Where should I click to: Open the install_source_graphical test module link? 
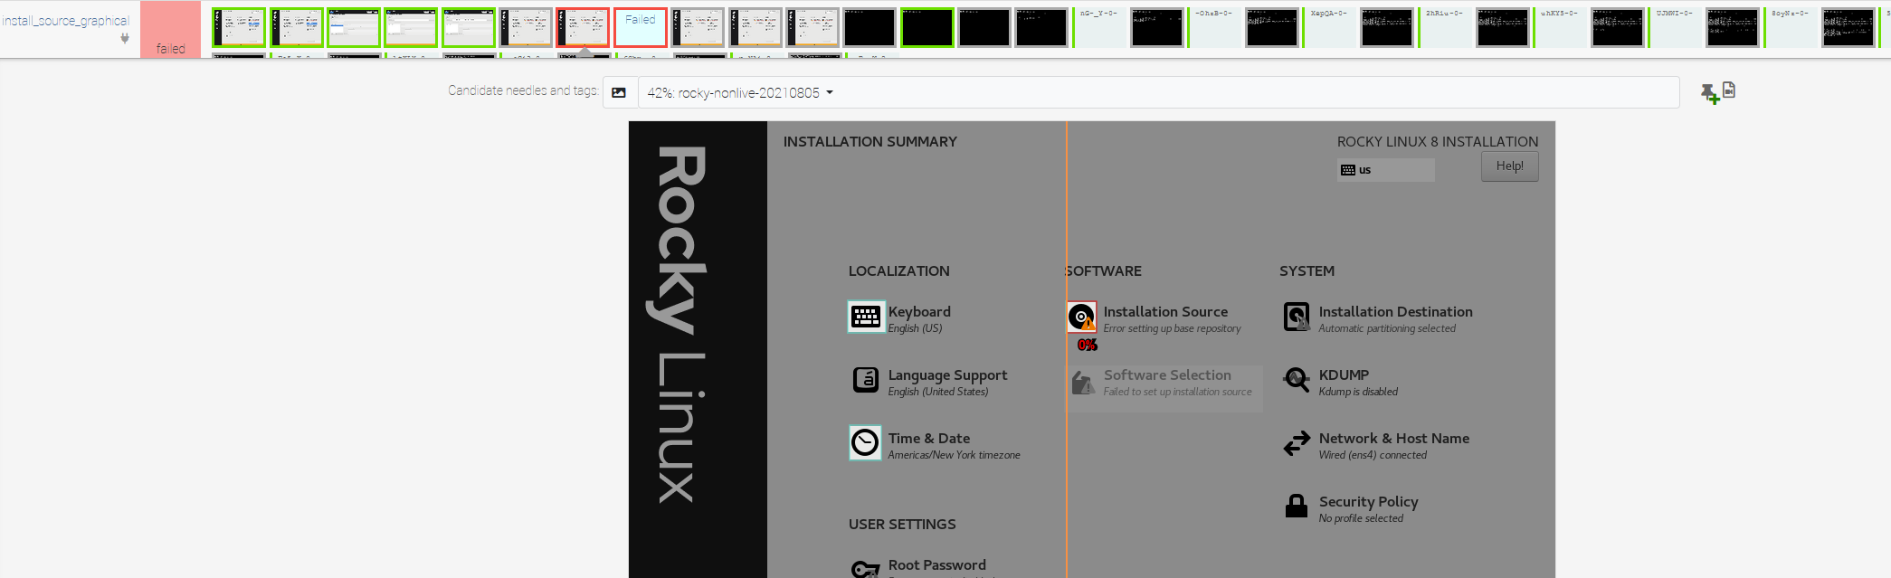coord(65,20)
